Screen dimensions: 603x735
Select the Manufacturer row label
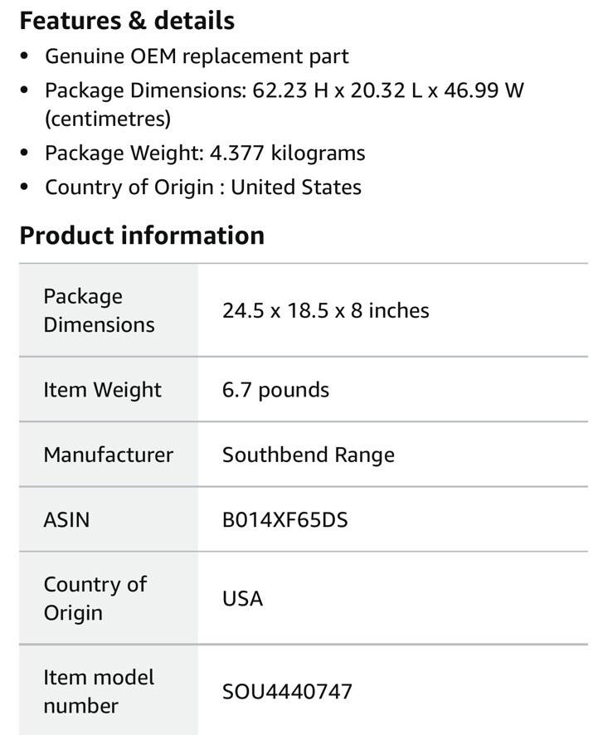click(x=108, y=455)
